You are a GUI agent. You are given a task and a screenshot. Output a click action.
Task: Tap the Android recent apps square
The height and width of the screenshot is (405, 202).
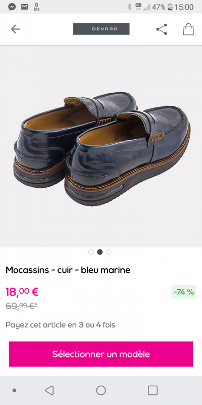[153, 390]
